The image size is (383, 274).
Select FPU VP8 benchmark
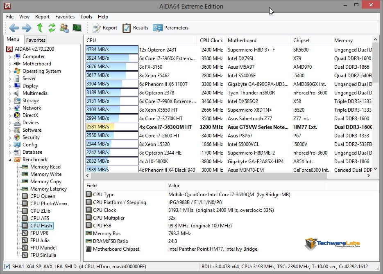pyautogui.click(x=39, y=233)
